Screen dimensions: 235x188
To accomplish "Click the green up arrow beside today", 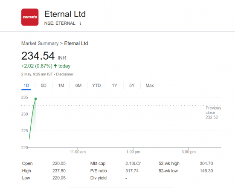I will [55, 66].
